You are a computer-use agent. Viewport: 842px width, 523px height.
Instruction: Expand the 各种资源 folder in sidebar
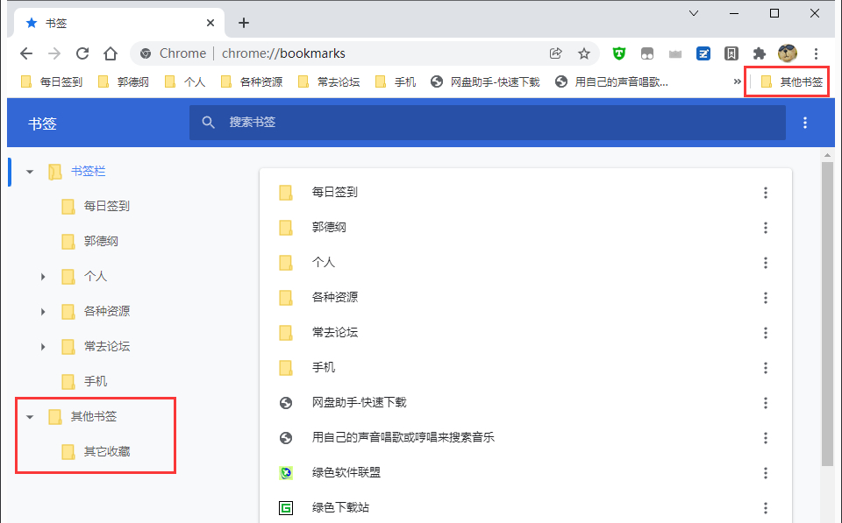[x=43, y=312]
